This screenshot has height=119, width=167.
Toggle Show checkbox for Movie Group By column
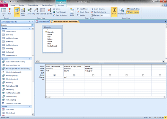click(x=93, y=75)
